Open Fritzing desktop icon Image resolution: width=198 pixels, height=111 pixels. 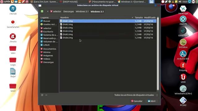click(x=183, y=67)
